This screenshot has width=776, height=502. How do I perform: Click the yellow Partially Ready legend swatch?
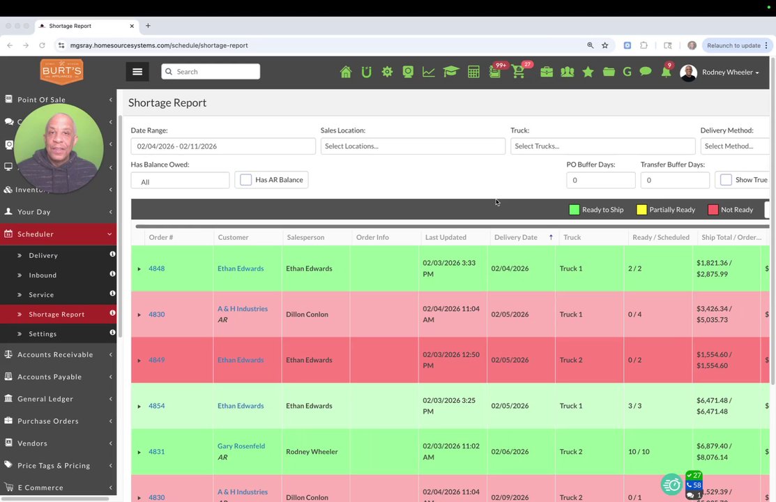(641, 209)
